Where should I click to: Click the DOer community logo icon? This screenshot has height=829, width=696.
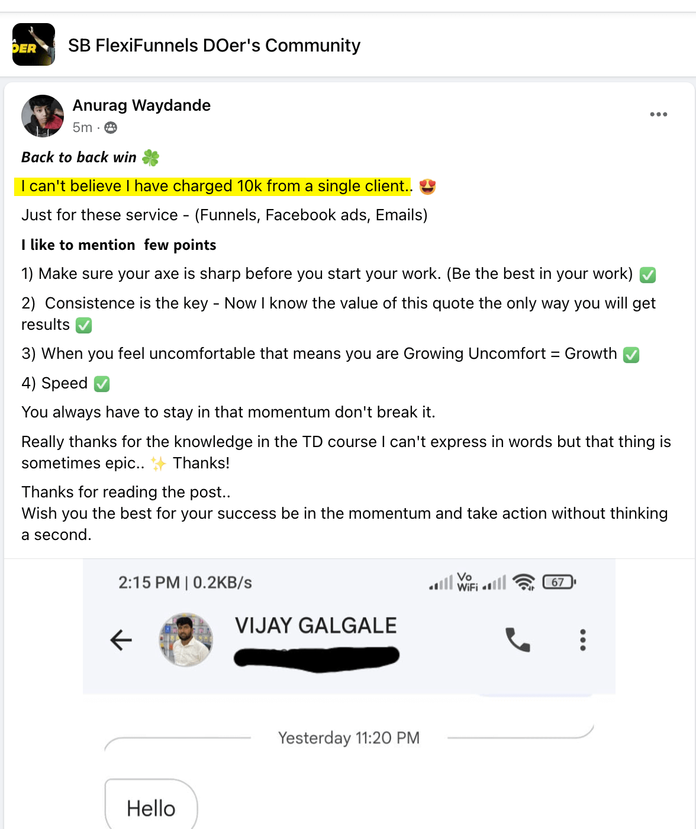(33, 45)
